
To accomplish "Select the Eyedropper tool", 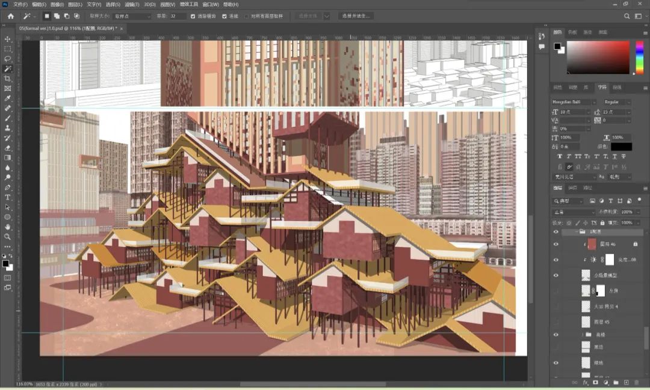I will click(7, 99).
